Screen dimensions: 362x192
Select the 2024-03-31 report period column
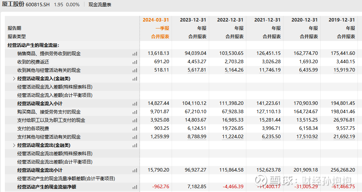tap(156, 20)
